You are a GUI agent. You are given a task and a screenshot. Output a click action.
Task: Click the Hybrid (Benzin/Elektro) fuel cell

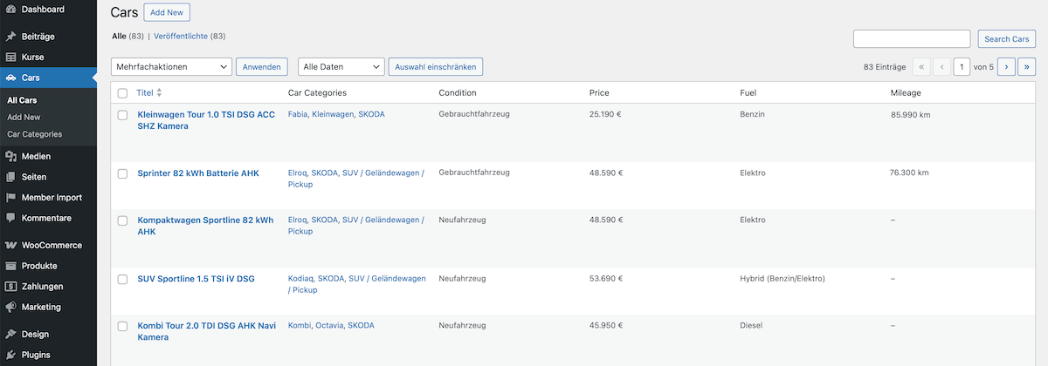[x=783, y=279]
